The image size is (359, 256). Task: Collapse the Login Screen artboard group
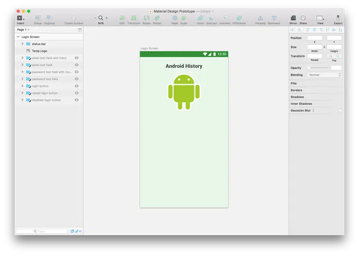tap(18, 37)
